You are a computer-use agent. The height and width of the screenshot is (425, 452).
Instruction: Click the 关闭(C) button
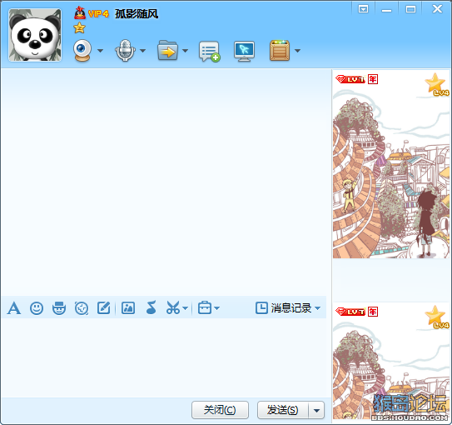220,410
